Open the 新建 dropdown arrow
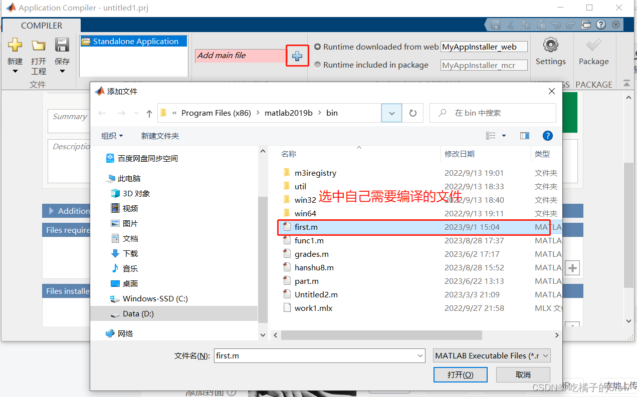The width and height of the screenshot is (637, 397). [15, 72]
